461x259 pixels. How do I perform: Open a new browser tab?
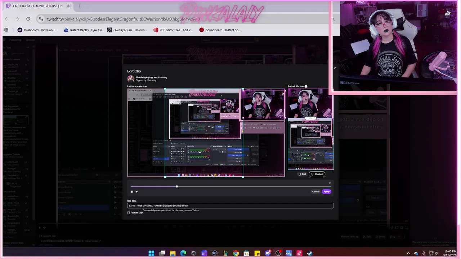point(79,6)
